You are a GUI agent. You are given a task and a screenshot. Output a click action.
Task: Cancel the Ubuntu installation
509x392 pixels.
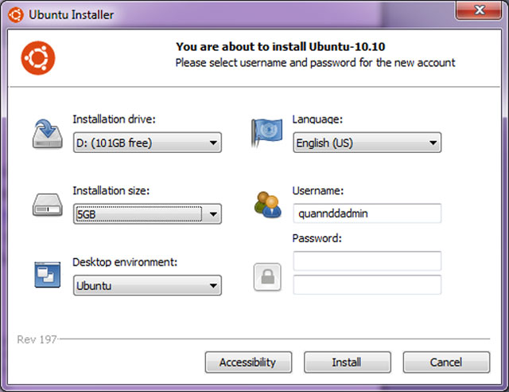point(445,363)
